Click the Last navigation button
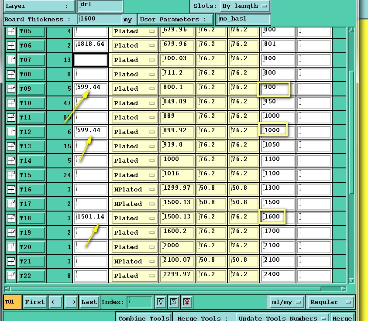368x321 pixels. 89,302
